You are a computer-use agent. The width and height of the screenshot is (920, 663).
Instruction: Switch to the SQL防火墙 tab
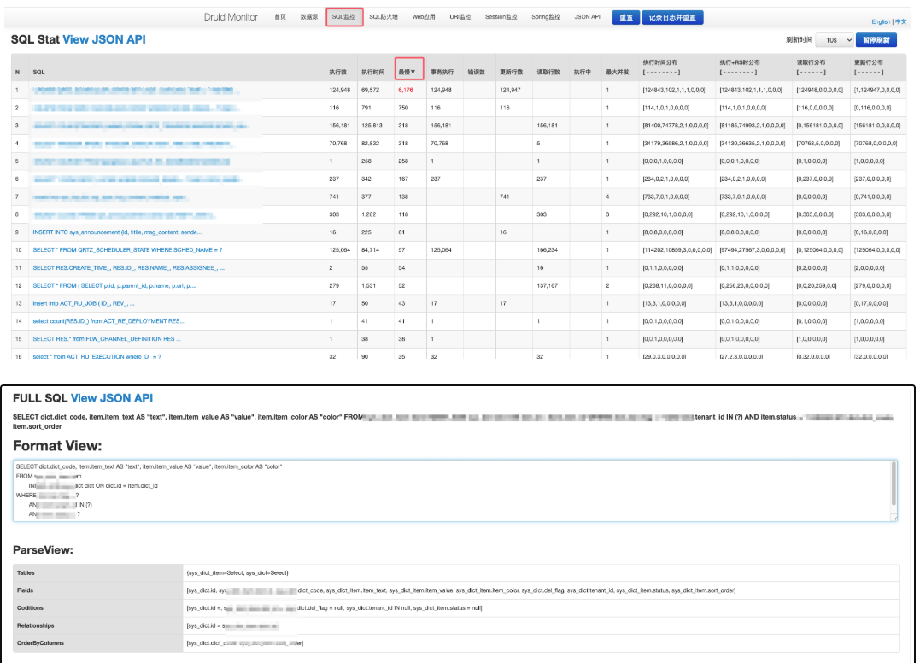pos(384,17)
